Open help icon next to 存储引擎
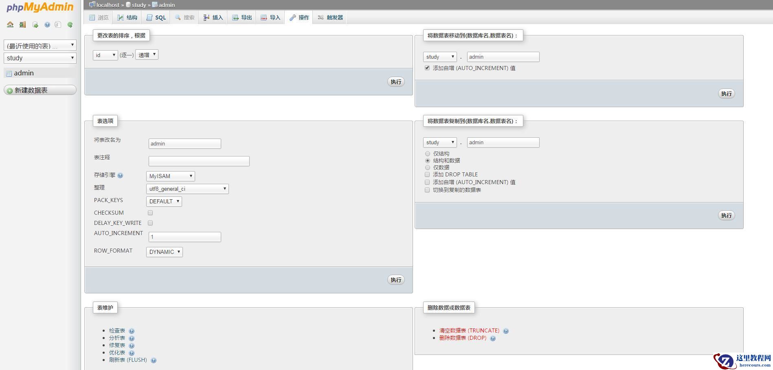This screenshot has width=773, height=370. click(x=120, y=176)
